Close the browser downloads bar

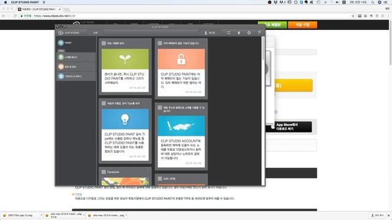tap(388, 215)
